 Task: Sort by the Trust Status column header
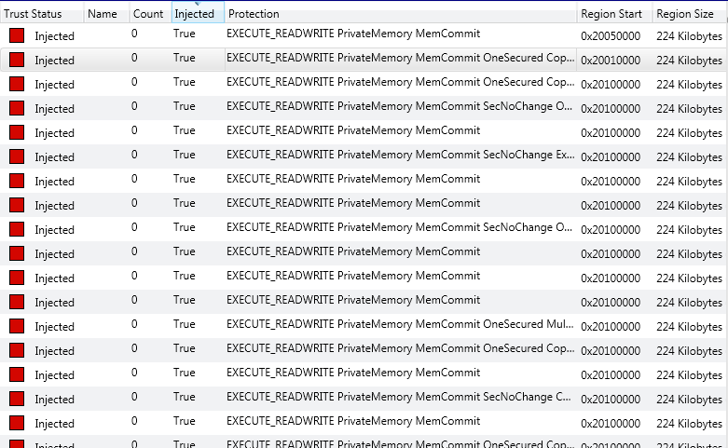pos(42,14)
